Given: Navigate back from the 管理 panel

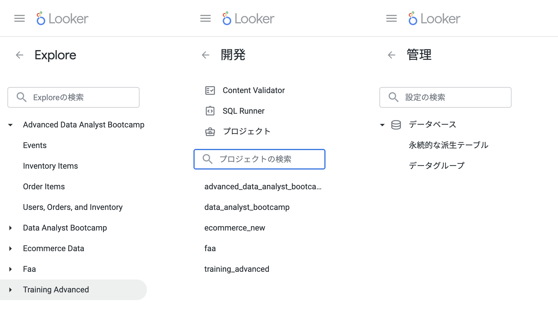Looking at the screenshot, I should [391, 55].
